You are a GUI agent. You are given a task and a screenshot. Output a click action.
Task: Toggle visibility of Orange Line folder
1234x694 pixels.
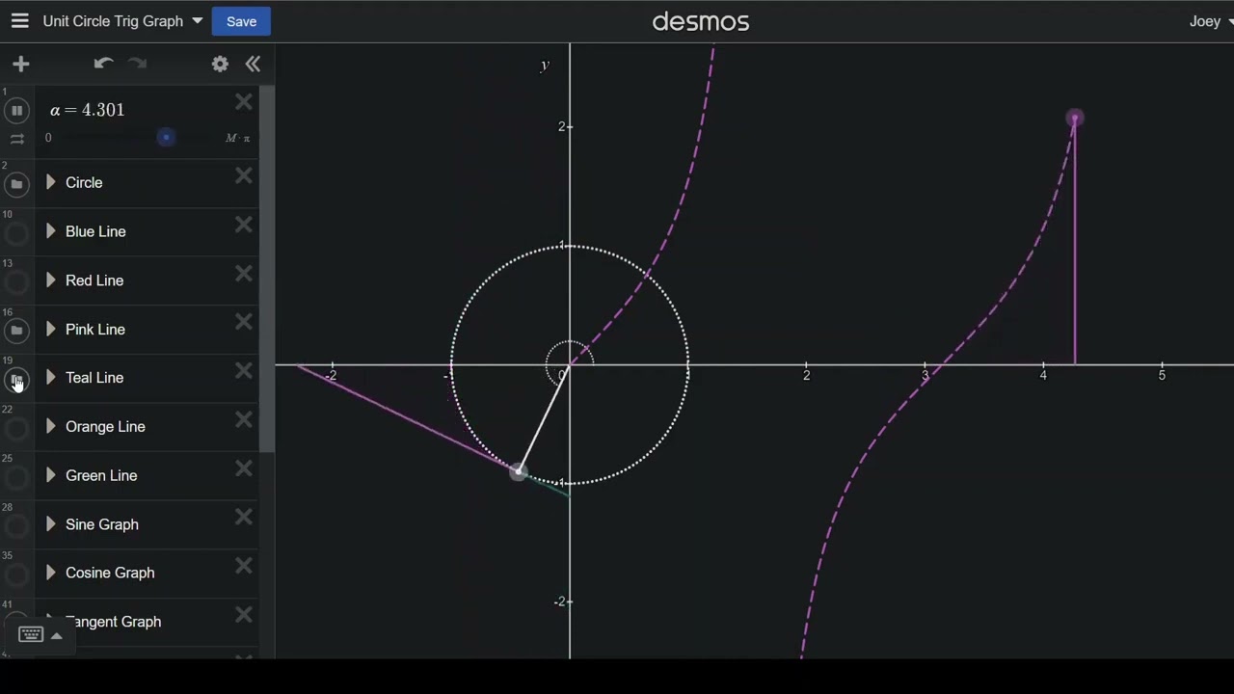[x=16, y=429]
